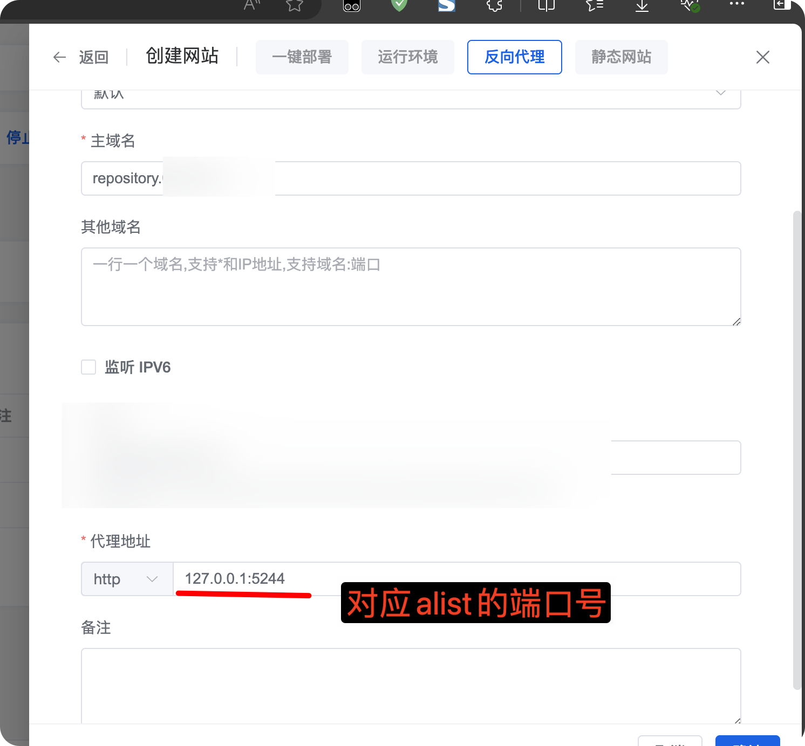
Task: Enable the 监听 IPV6 checkbox
Action: (88, 367)
